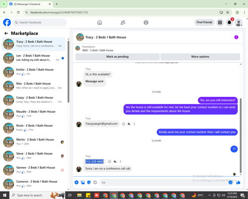Open the browser three-dot menu
This screenshot has width=248, height=199.
[x=244, y=12]
